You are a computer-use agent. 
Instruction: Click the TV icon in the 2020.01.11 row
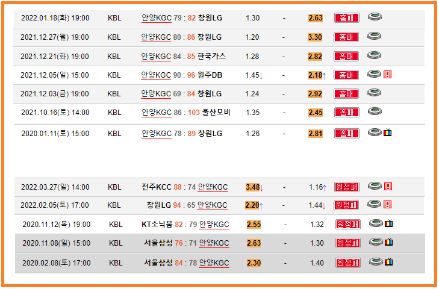click(388, 132)
